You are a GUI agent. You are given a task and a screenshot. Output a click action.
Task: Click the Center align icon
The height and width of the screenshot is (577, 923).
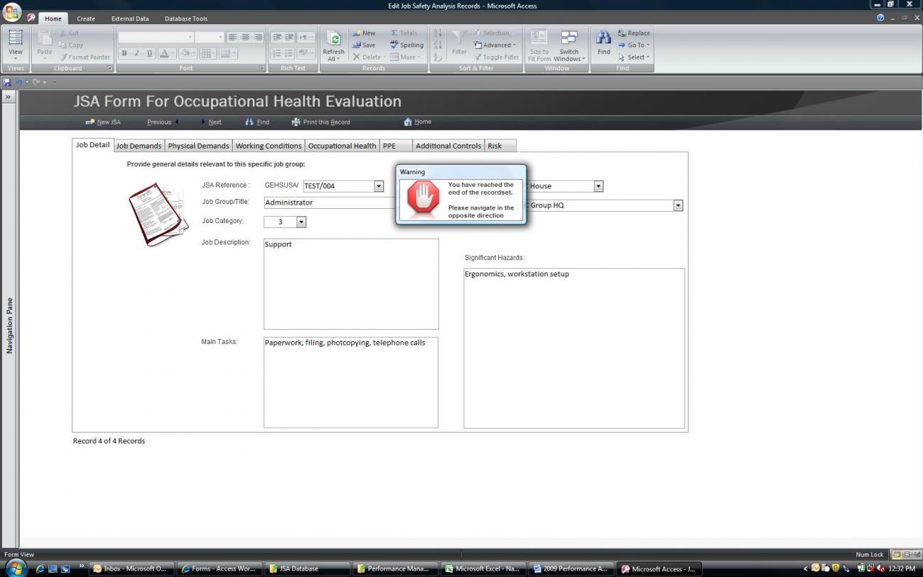coord(245,37)
